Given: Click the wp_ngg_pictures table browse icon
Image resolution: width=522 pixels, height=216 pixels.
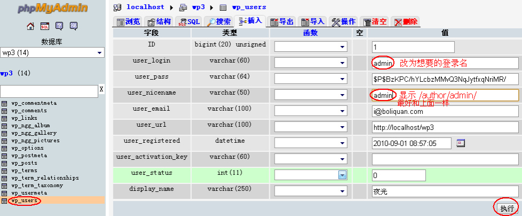Looking at the screenshot, I should [x=4, y=141].
